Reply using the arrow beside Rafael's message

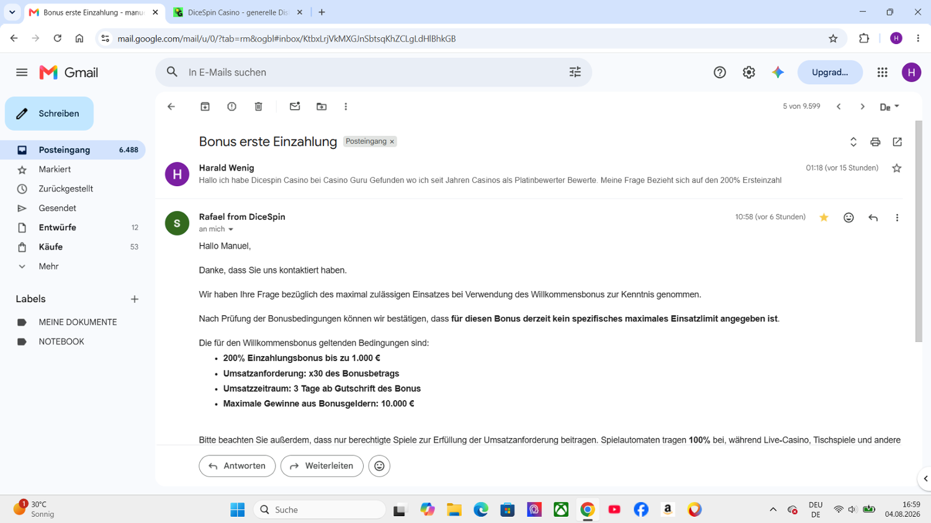tap(873, 218)
